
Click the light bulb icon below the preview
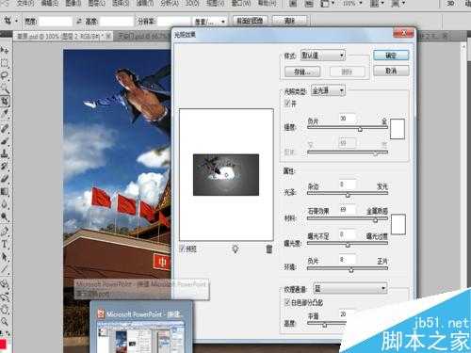pos(235,249)
